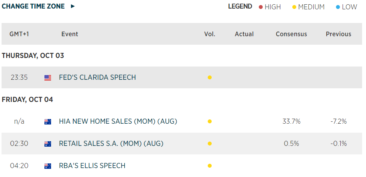Open the Change Time Zone selector
The image size is (366, 177).
pyautogui.click(x=33, y=7)
